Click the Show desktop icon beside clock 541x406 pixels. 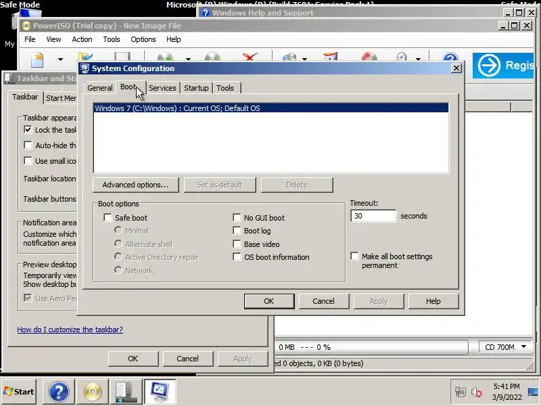coord(533,392)
